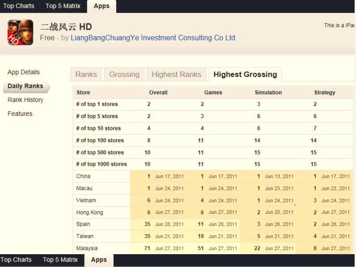Select the Taiwan store row
The height and width of the screenshot is (267, 356).
[213, 236]
